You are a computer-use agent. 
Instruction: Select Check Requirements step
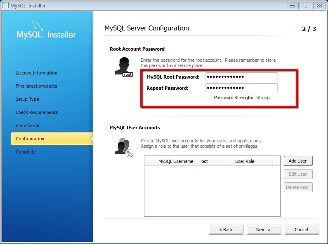tap(37, 112)
